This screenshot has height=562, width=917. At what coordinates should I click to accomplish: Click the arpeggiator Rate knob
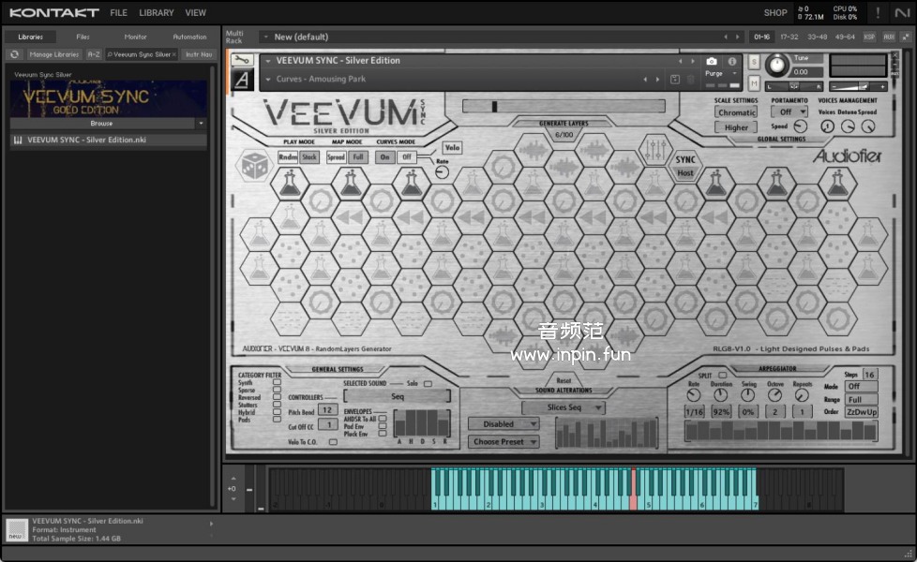pyautogui.click(x=694, y=395)
